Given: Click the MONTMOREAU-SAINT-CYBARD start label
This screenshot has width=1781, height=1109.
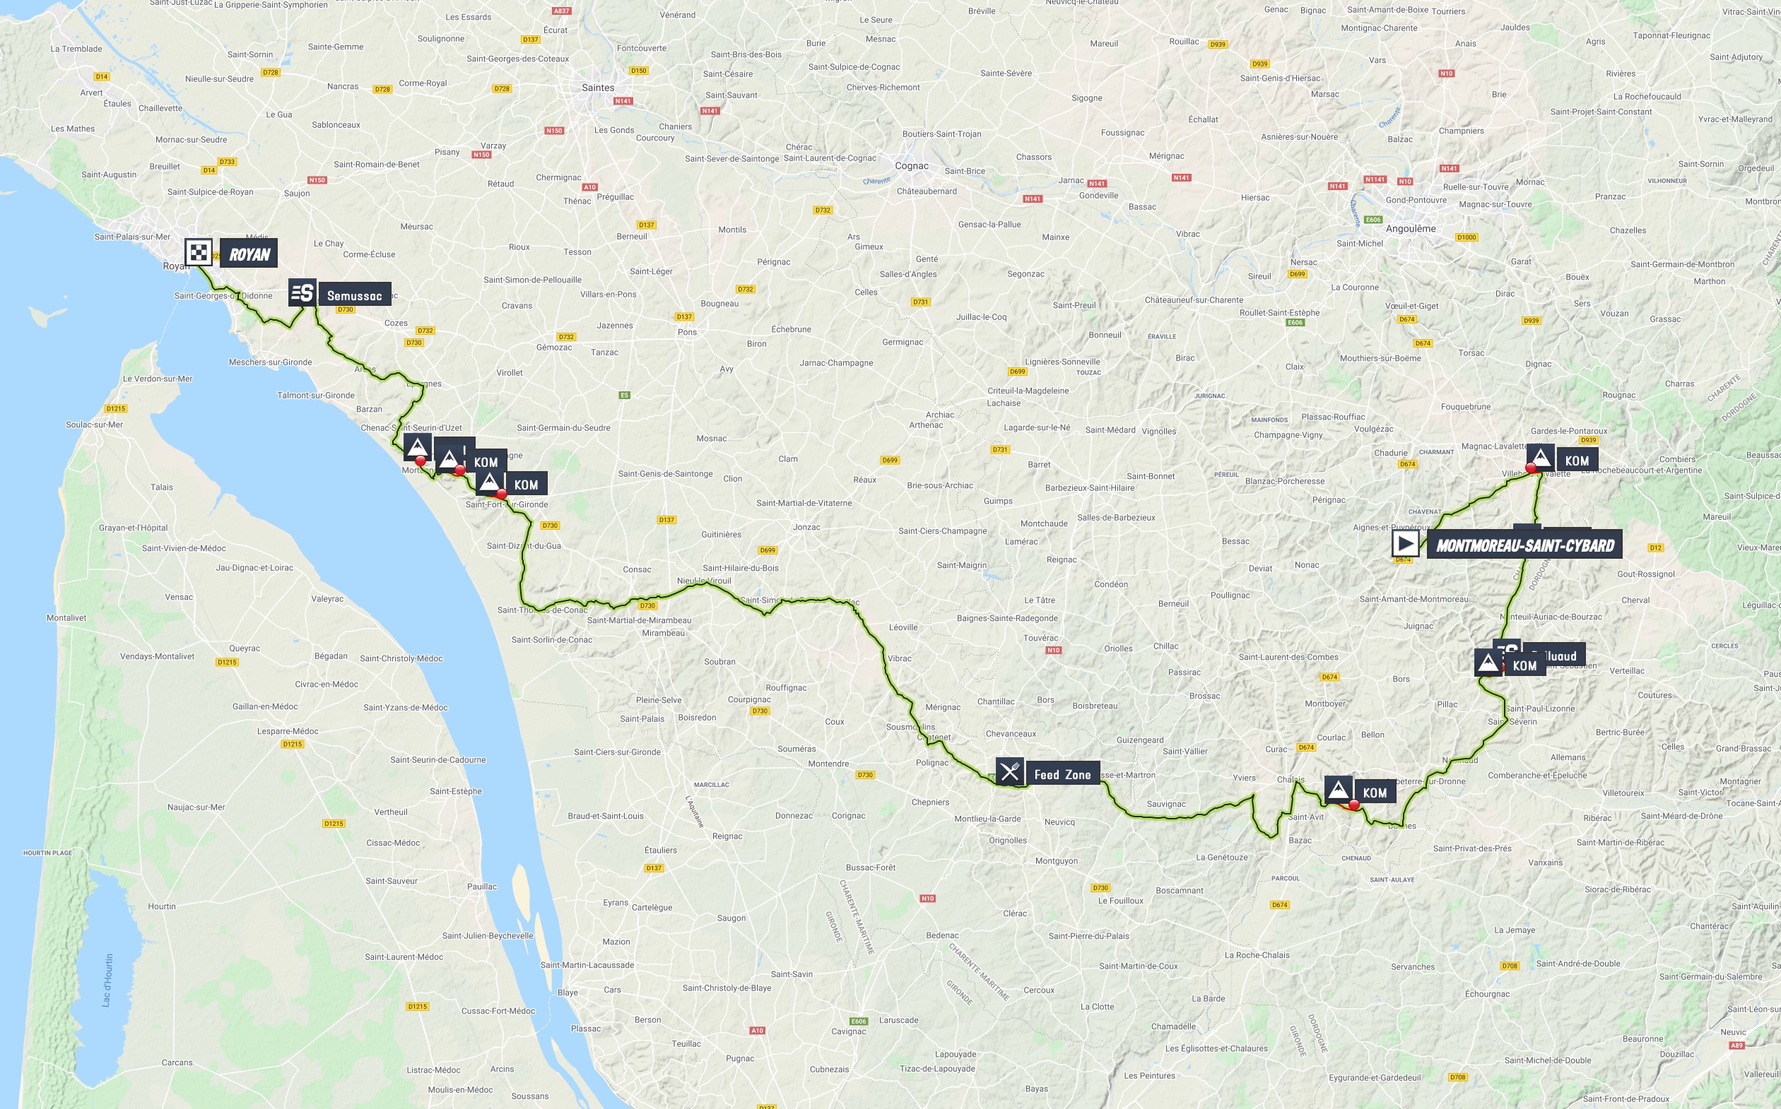Looking at the screenshot, I should (x=1524, y=545).
